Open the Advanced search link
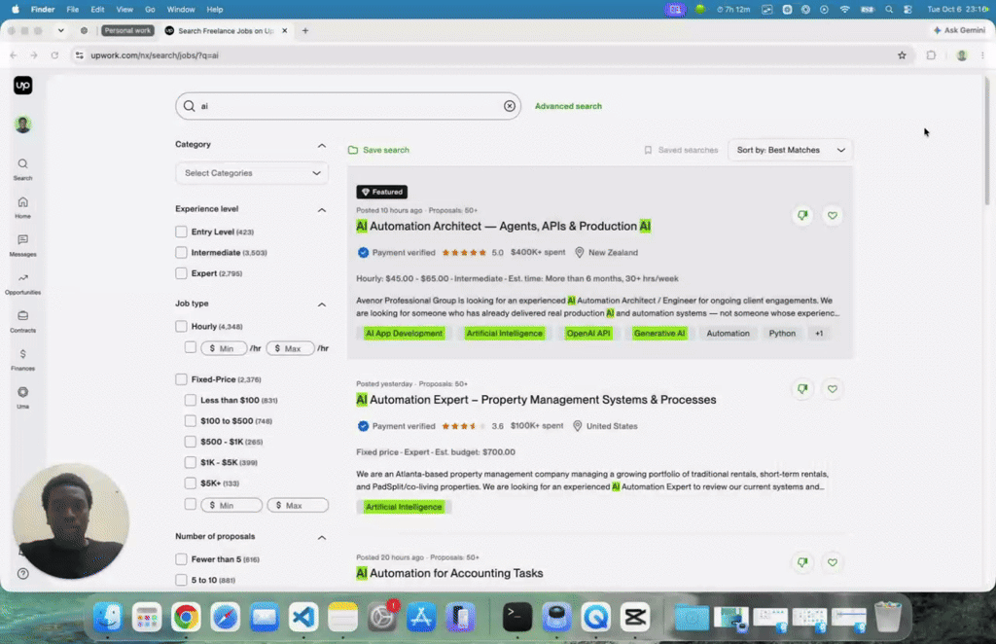Screen dimensions: 996x644 pyautogui.click(x=568, y=106)
